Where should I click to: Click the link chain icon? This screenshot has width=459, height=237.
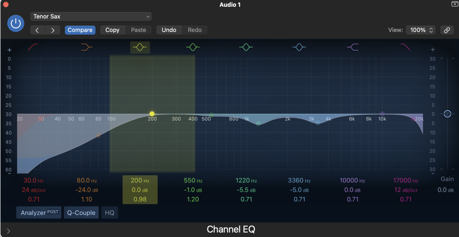(447, 30)
